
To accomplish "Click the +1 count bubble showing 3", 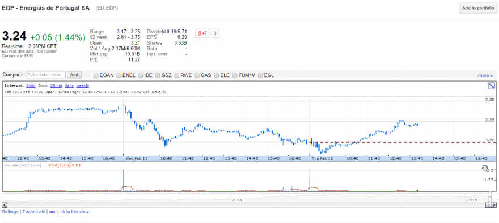I will 215,33.
